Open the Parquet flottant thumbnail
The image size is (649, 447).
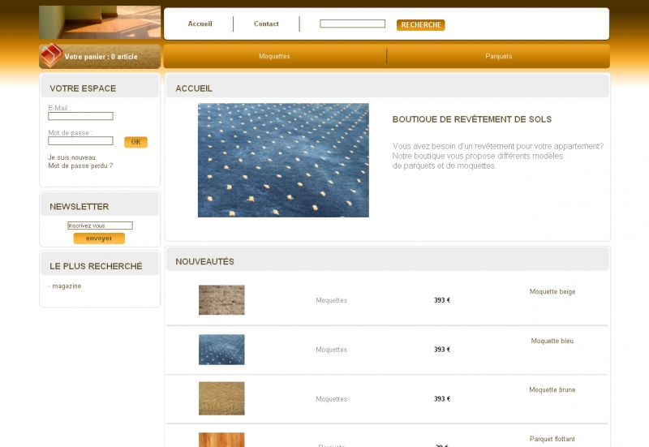click(x=221, y=440)
